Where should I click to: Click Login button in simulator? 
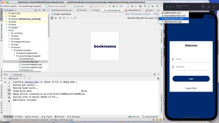tap(191, 79)
